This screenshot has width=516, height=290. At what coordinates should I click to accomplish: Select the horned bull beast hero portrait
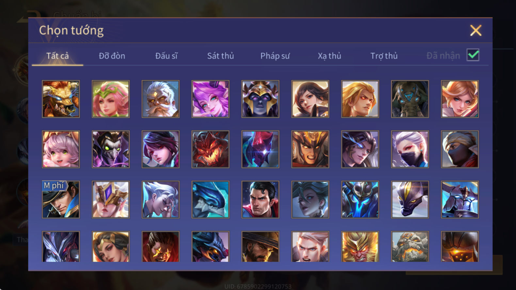pyautogui.click(x=61, y=99)
